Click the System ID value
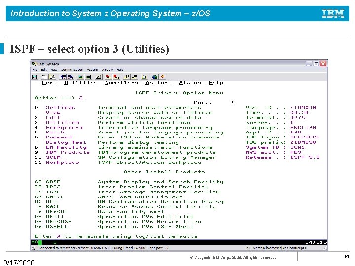This screenshot has height=266, width=355. coord(297,147)
